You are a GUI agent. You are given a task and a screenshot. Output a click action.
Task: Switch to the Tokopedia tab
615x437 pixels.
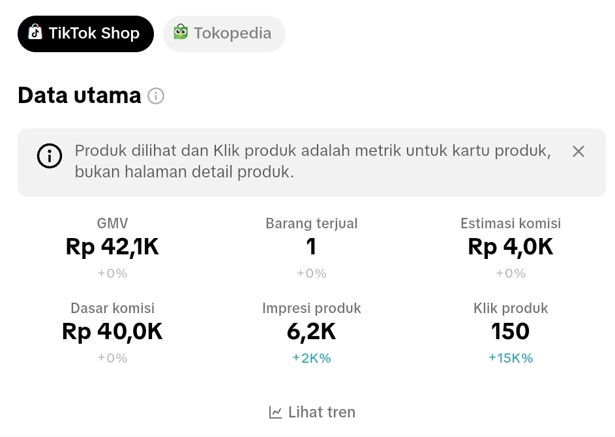(x=224, y=33)
